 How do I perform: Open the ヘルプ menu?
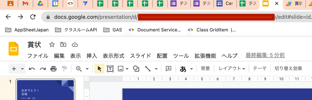click(x=230, y=56)
